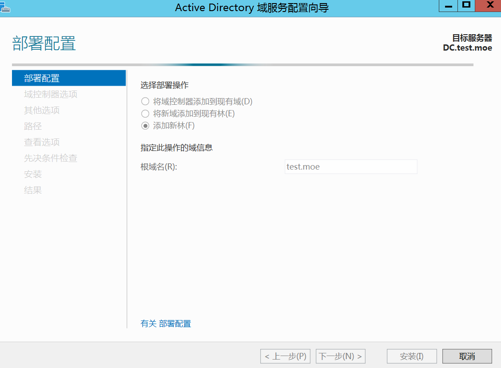
Task: Maximize the configuration wizard window
Action: 466,5
